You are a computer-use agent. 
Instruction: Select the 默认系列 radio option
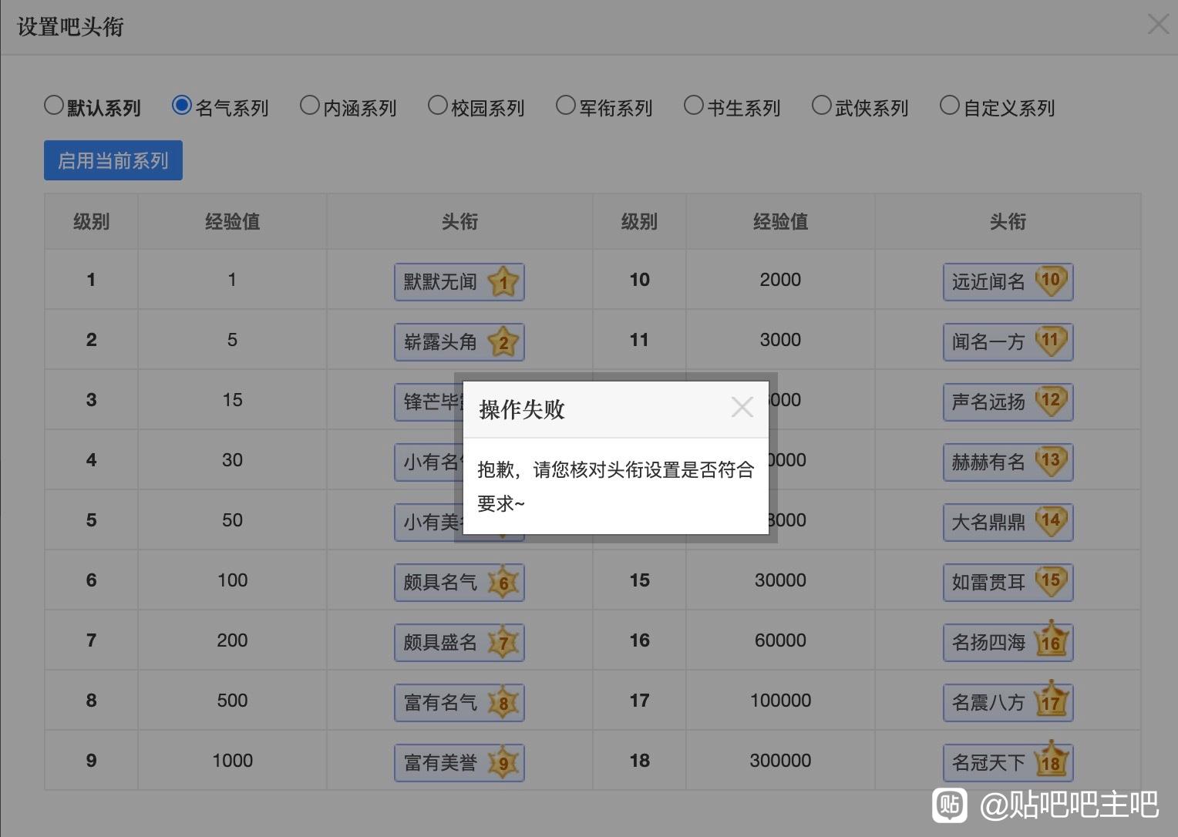click(53, 106)
